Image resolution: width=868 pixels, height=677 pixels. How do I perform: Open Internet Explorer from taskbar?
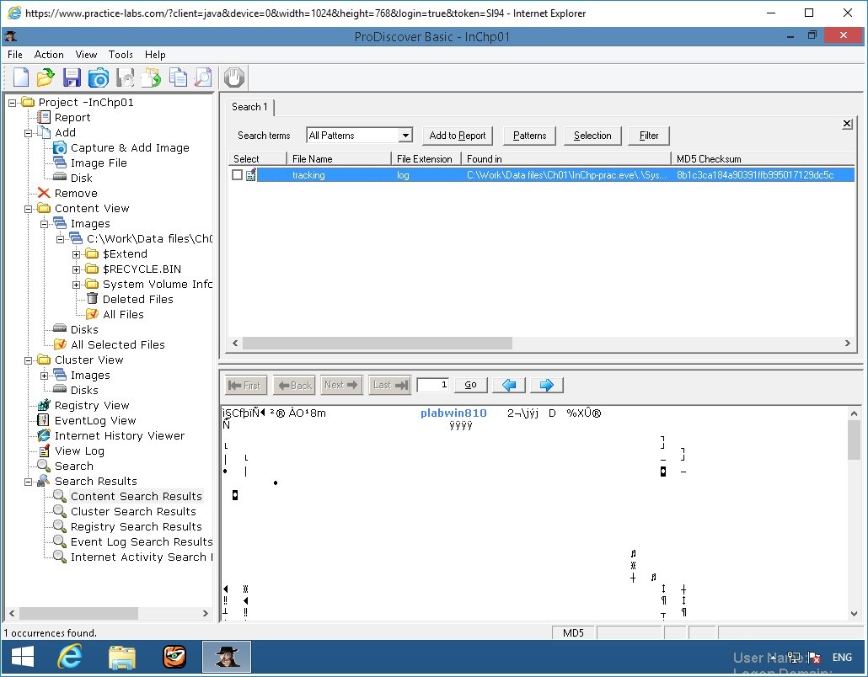pos(70,657)
